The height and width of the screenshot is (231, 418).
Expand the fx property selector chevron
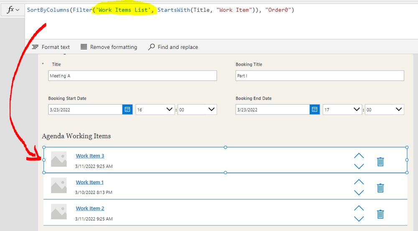point(17,10)
